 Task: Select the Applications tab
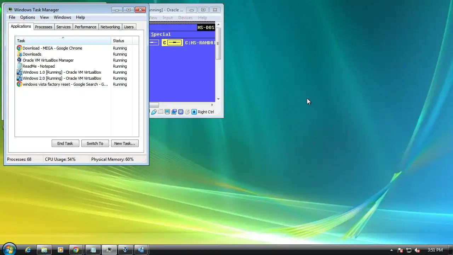pos(21,26)
